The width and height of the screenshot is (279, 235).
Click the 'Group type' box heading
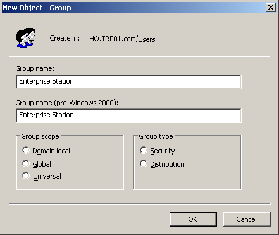tap(156, 137)
